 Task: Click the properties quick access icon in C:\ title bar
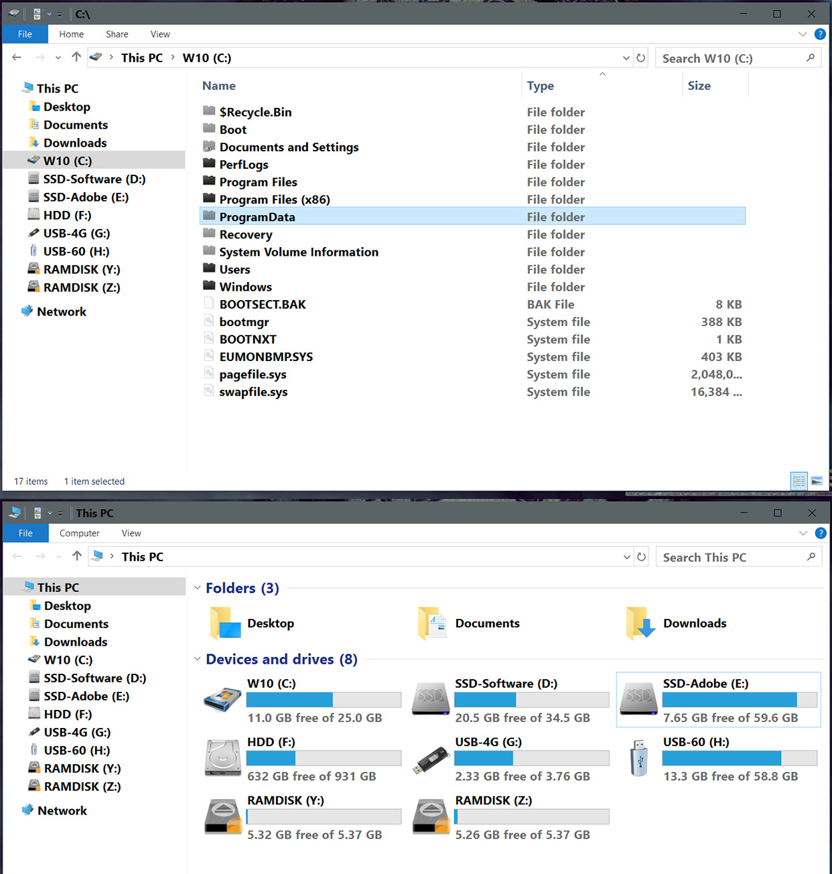pyautogui.click(x=37, y=14)
